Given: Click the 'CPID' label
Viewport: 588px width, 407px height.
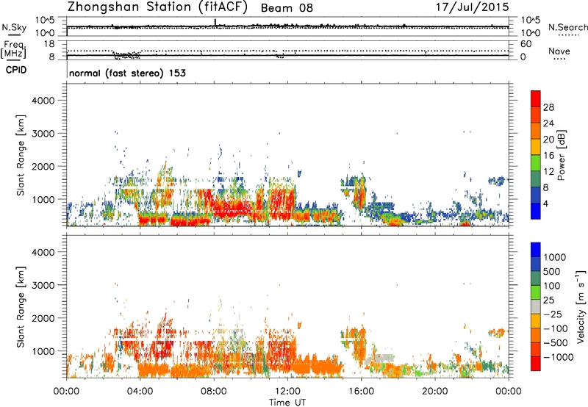Looking at the screenshot, I should (16, 70).
